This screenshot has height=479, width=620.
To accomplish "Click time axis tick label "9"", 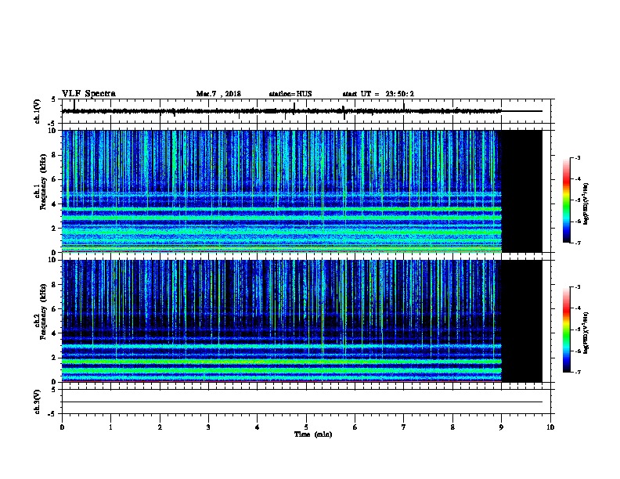I will click(501, 427).
